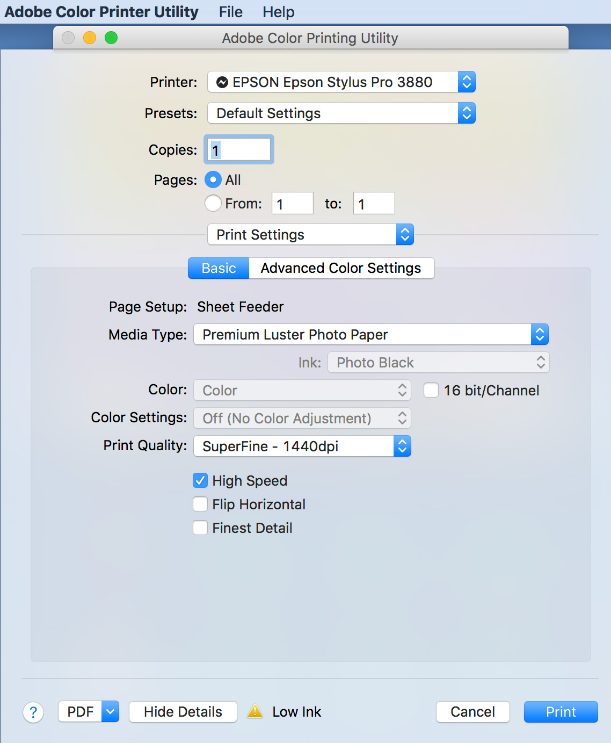The image size is (611, 743).
Task: Click the help question mark button
Action: tap(33, 712)
